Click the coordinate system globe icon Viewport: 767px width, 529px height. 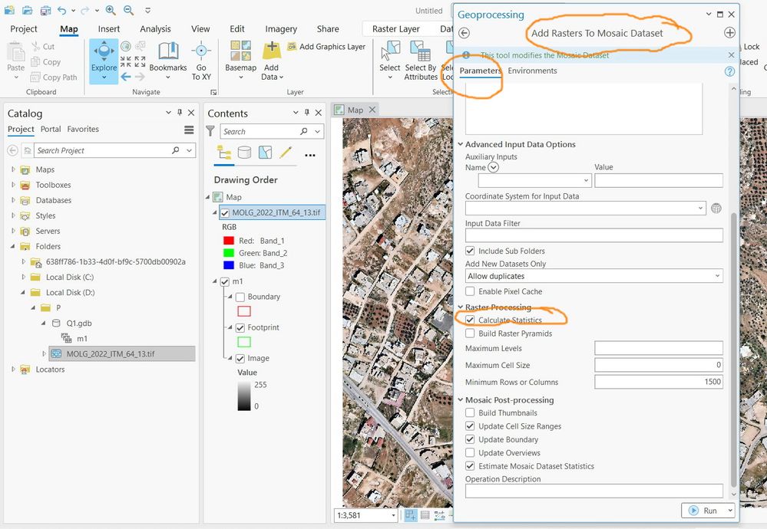(716, 209)
